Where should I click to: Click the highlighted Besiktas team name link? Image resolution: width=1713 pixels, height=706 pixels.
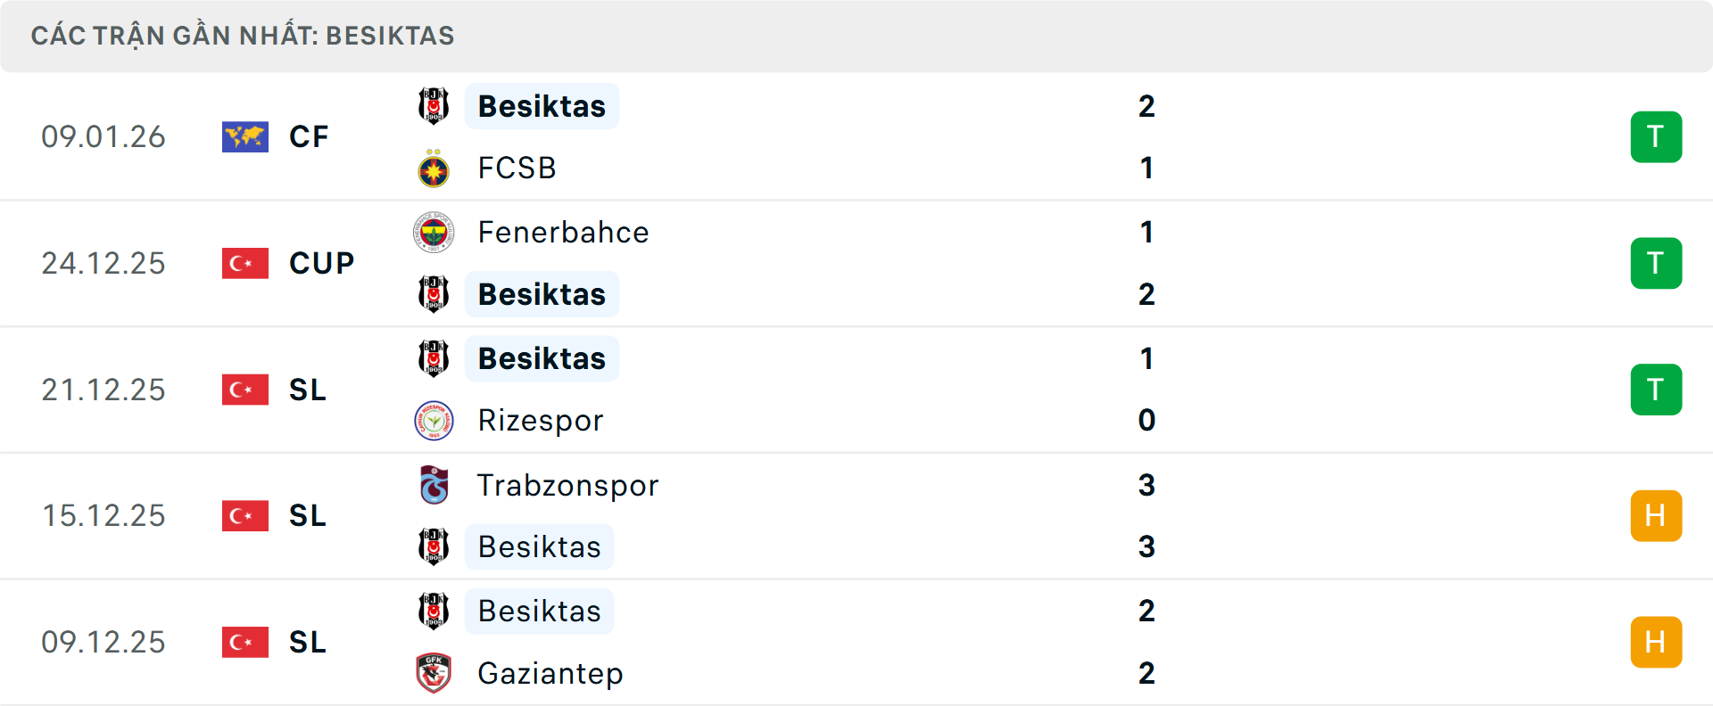coord(542,105)
